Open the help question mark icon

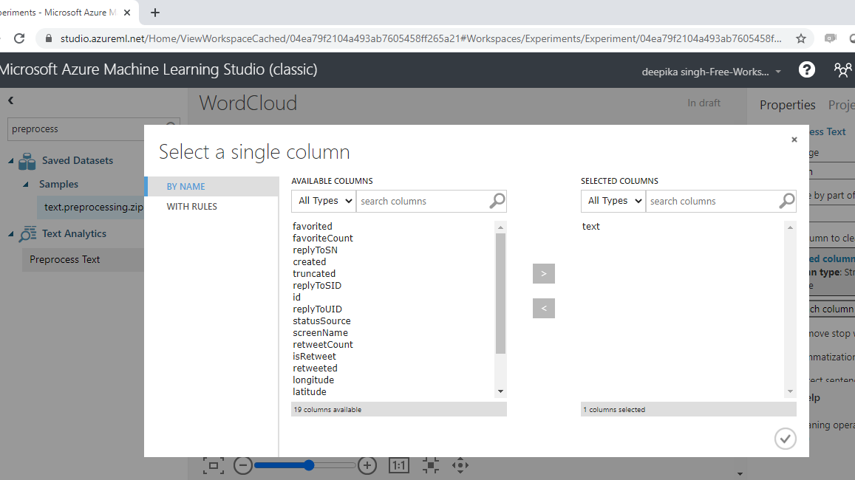806,69
